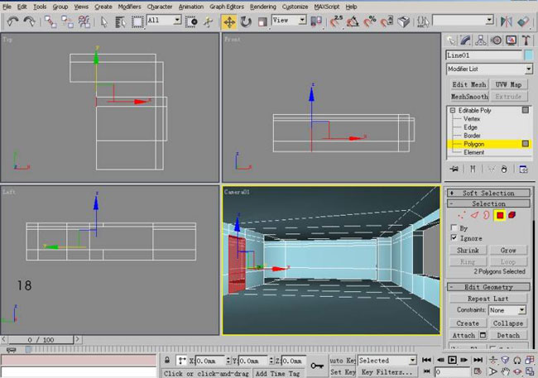
Task: Click Element selection level cube icon
Action: tap(512, 215)
